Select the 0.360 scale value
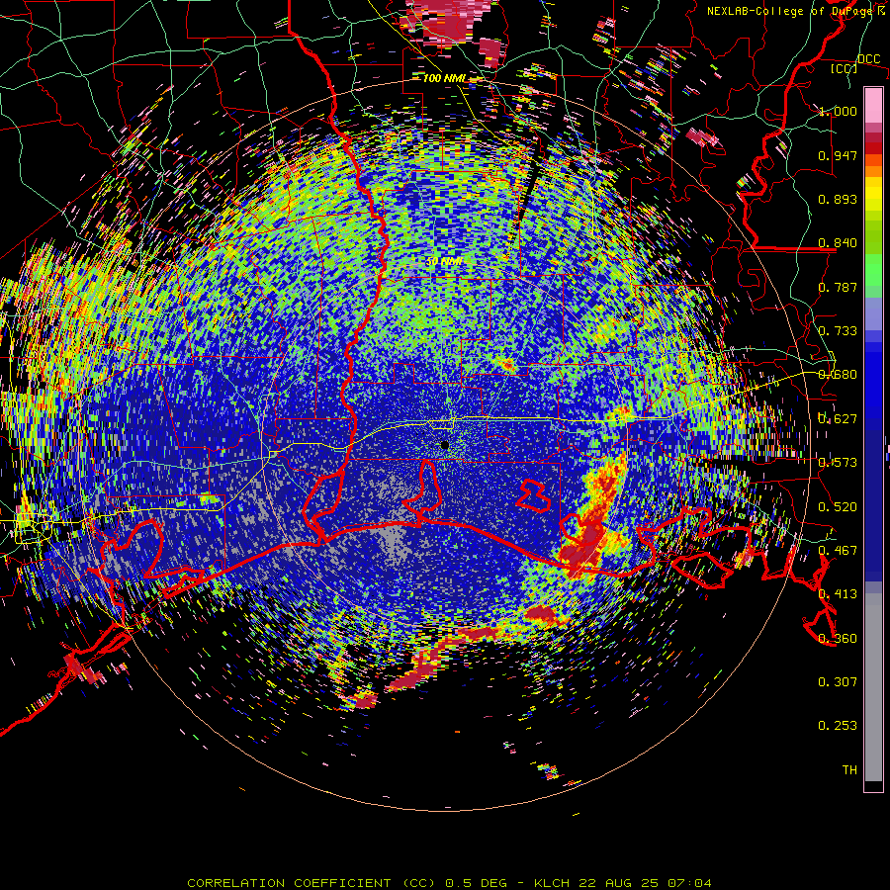The width and height of the screenshot is (890, 890). pyautogui.click(x=838, y=639)
